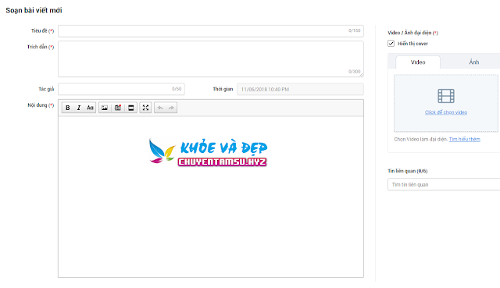The image size is (500, 288).
Task: Select the Khỏe và Đẹp logo image in editor
Action: click(208, 152)
